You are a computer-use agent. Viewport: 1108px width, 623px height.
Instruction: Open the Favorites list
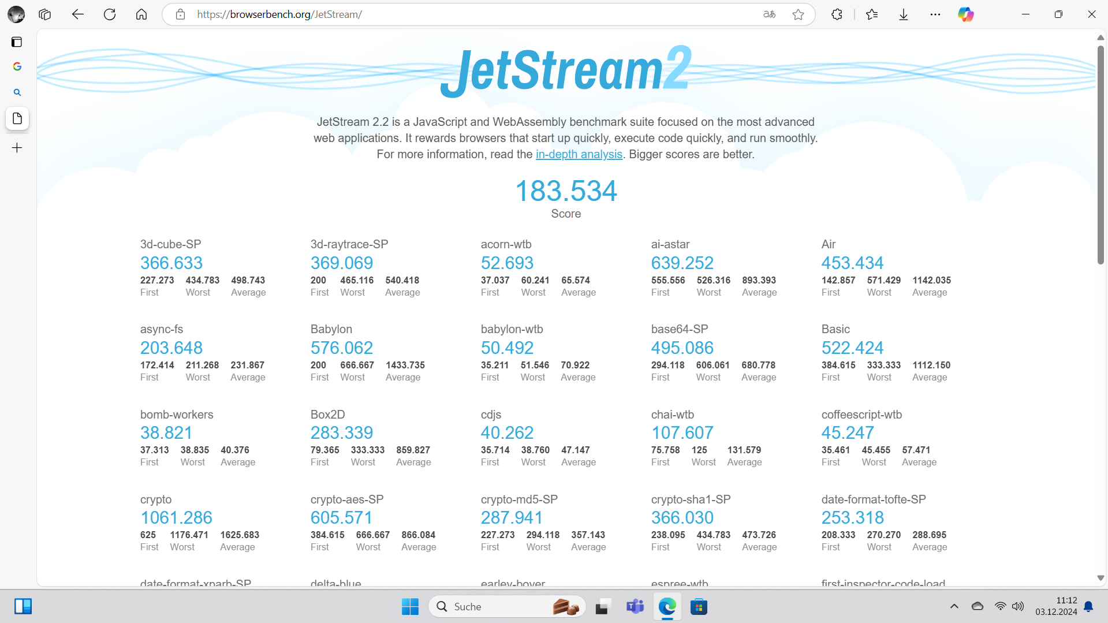click(x=872, y=14)
